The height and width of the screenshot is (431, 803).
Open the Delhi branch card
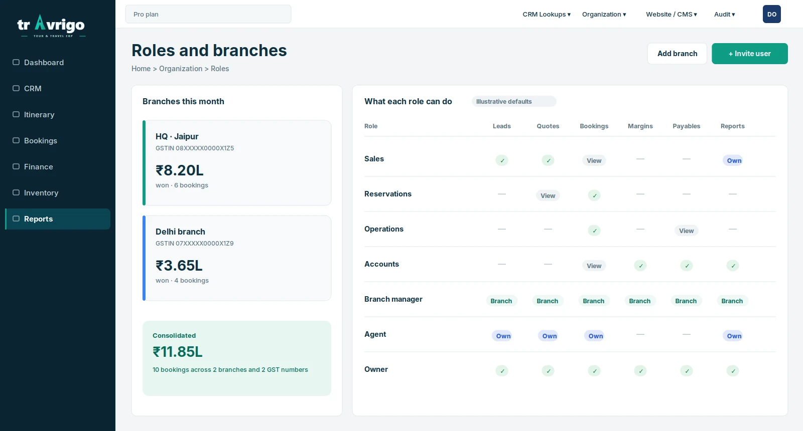[237, 258]
